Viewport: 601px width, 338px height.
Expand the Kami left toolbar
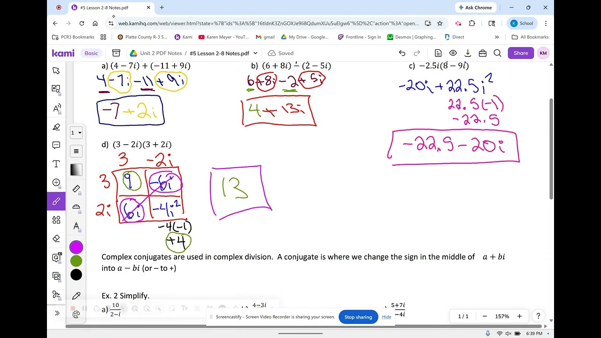57,313
